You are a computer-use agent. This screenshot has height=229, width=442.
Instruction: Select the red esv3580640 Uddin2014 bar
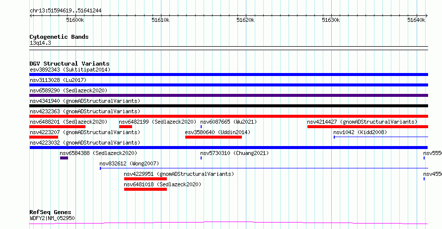214,137
